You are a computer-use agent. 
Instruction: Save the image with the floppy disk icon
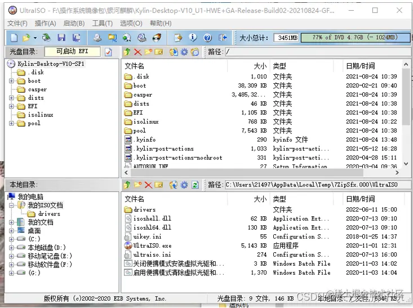pyautogui.click(x=61, y=38)
